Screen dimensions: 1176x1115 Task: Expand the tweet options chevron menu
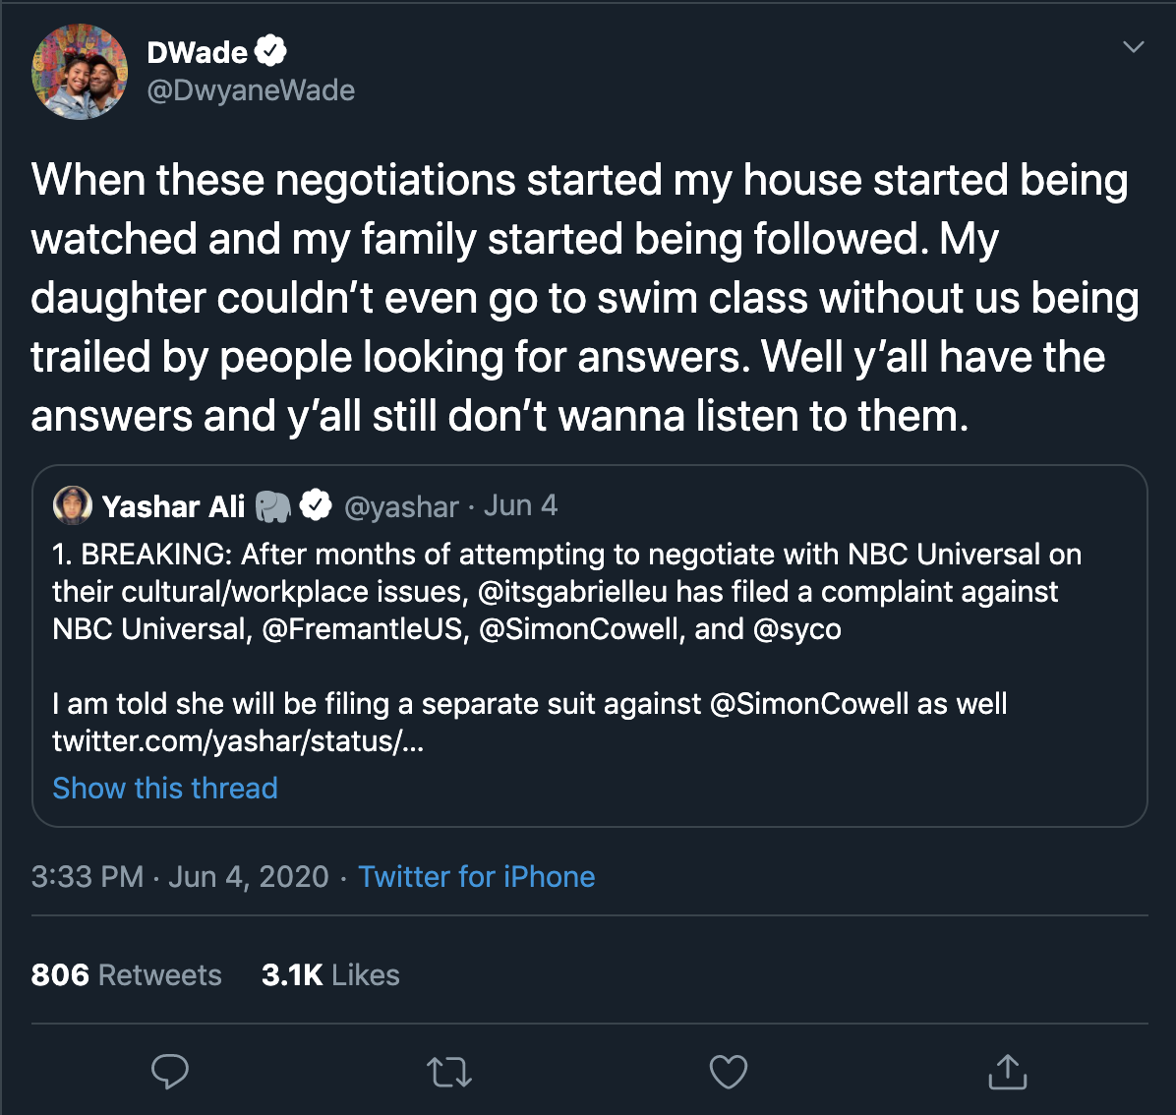(1134, 47)
